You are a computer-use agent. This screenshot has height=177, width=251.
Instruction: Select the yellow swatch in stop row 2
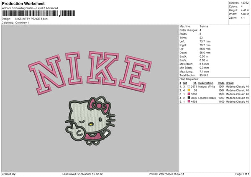click(189, 90)
